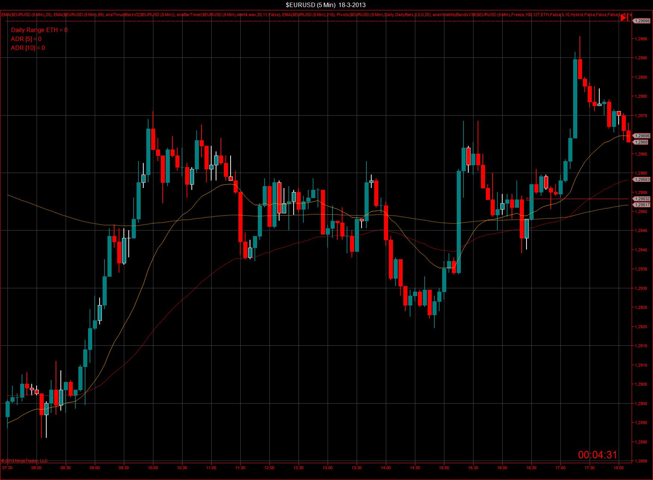The width and height of the screenshot is (653, 480).
Task: Click the 08:30 time axis label
Action: click(66, 468)
